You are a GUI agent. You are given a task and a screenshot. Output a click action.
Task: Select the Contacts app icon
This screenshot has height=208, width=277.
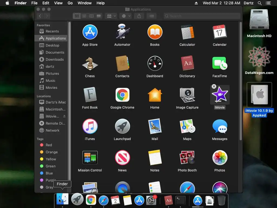(122, 63)
